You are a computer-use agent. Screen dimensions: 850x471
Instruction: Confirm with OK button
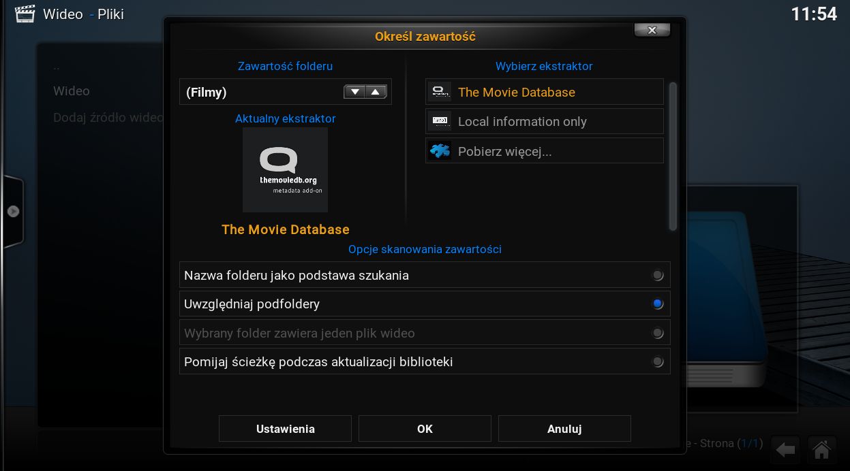point(425,429)
